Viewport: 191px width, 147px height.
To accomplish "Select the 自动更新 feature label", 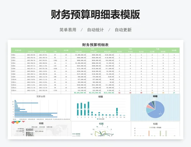I will pyautogui.click(x=123, y=30).
